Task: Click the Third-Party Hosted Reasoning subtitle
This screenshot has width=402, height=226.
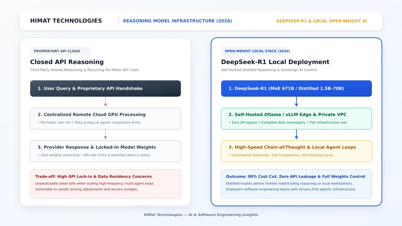Action: (x=84, y=70)
